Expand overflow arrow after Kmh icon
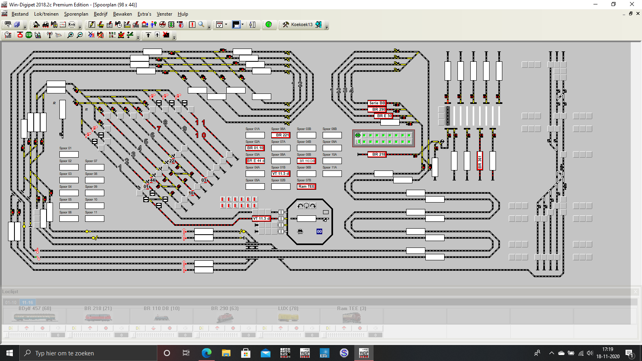The height and width of the screenshot is (361, 642). click(x=80, y=27)
